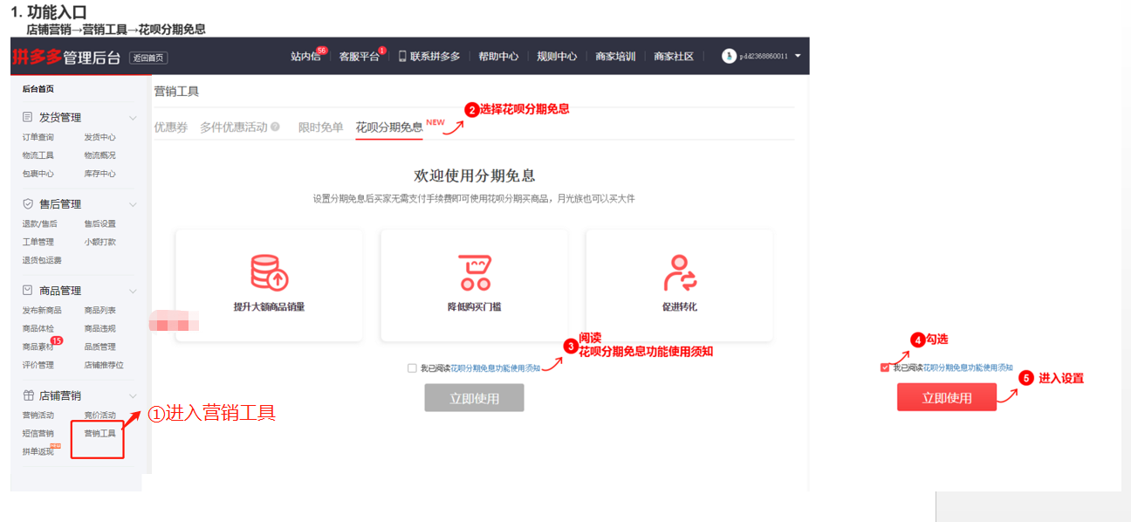
Task: Open 店铺推荐位
Action: 104,365
